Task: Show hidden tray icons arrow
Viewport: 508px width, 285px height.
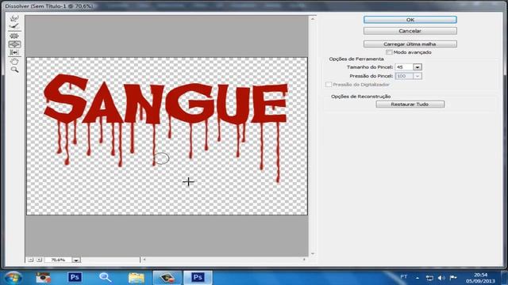Action: [418, 278]
